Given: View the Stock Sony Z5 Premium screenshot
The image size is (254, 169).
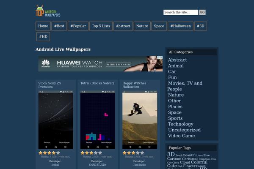Looking at the screenshot, I should click(56, 120).
